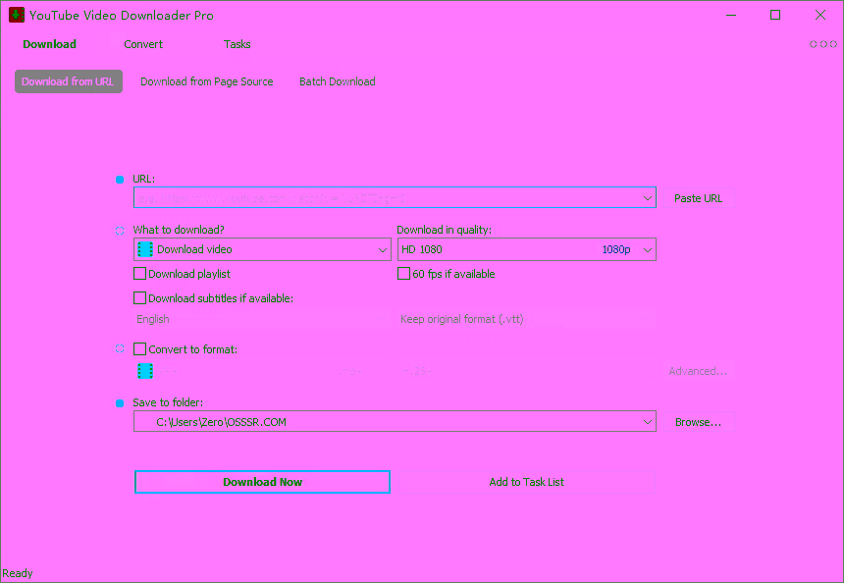Viewport: 844px width, 583px height.
Task: Open the Download in quality dropdown
Action: click(x=526, y=249)
